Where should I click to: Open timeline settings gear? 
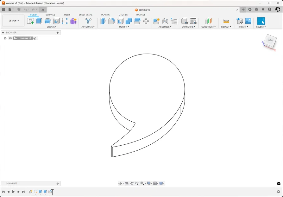(279, 192)
